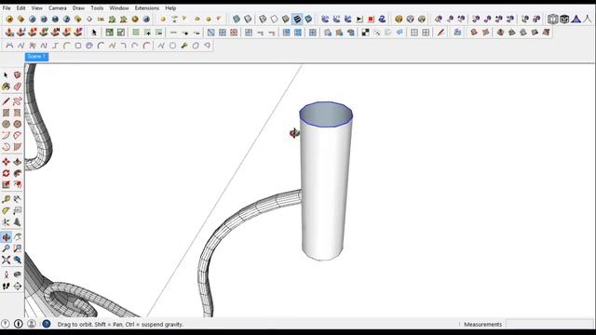Activate the Look Around eye tool

click(17, 275)
